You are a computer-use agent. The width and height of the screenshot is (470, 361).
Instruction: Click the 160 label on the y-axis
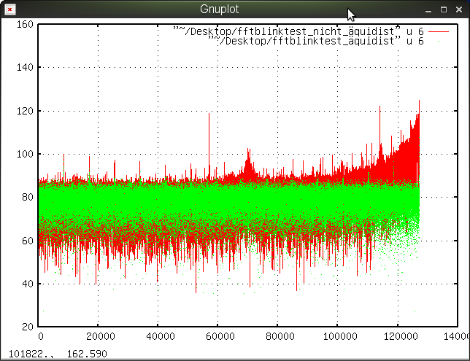(x=25, y=24)
